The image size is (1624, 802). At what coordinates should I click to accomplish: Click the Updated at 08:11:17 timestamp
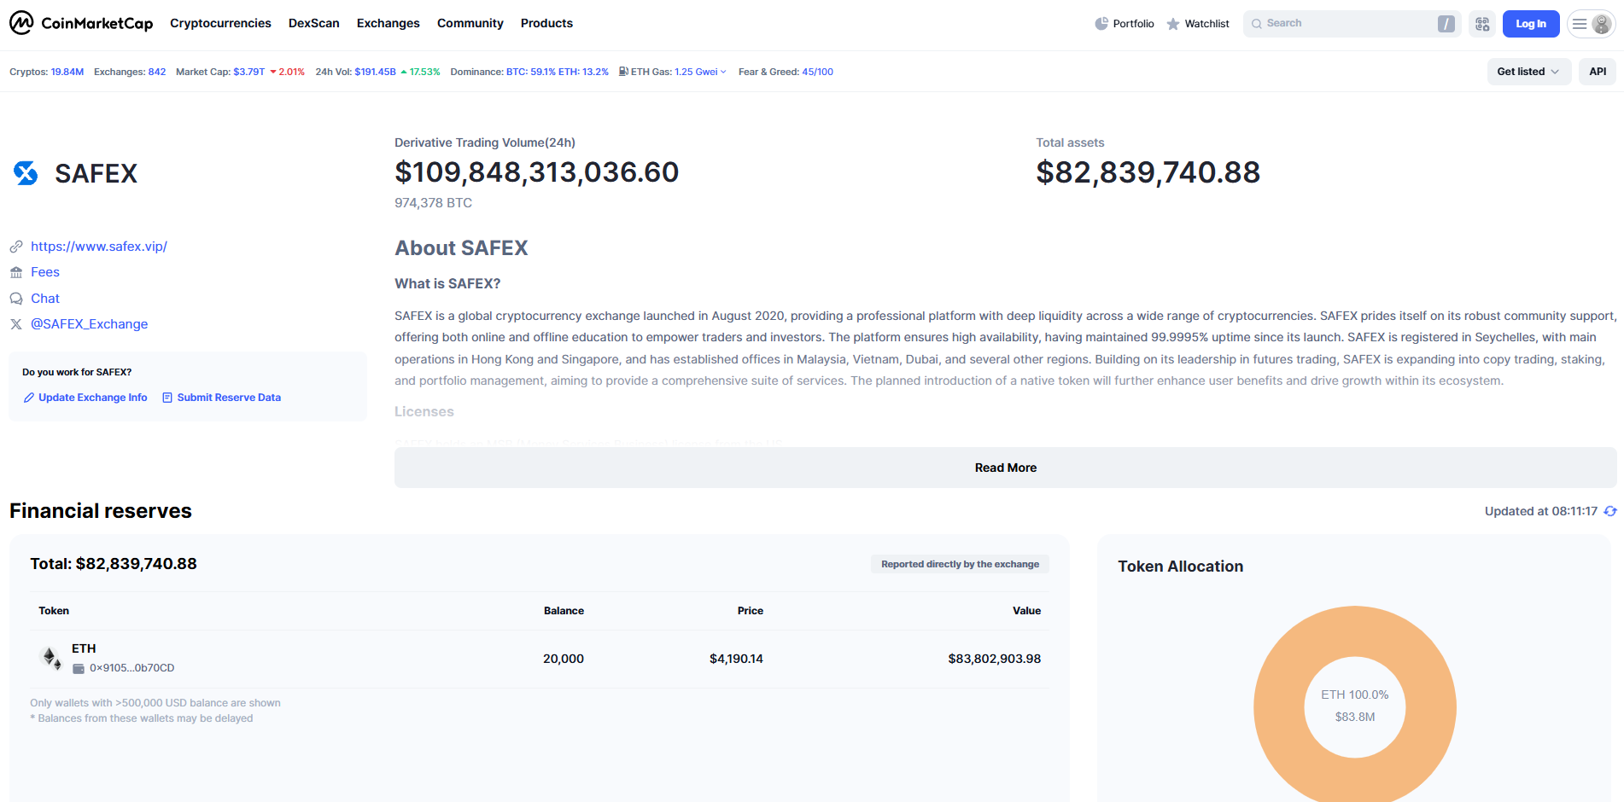coord(1540,511)
